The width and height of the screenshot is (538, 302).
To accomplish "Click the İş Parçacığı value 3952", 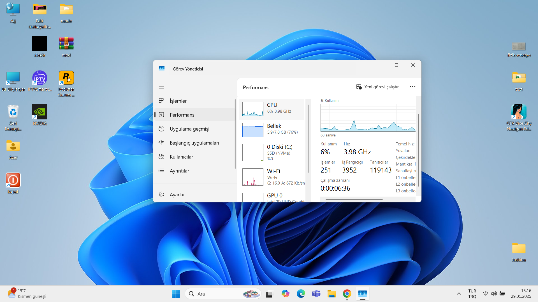I will coord(349,170).
